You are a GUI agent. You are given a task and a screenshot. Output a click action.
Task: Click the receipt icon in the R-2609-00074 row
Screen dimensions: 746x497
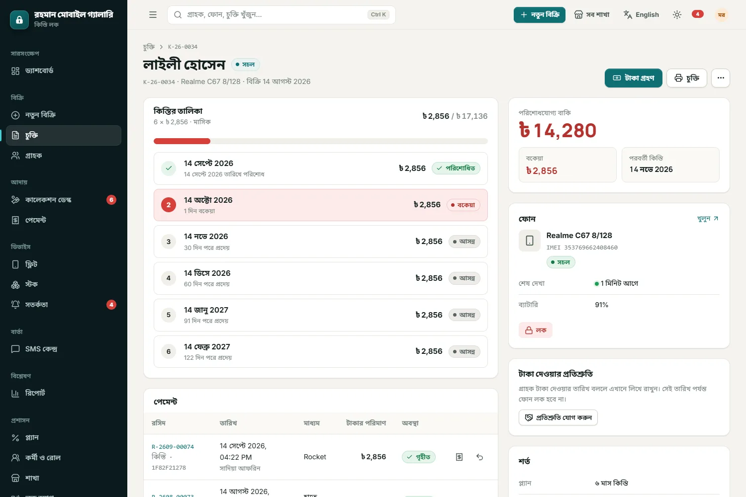click(460, 457)
